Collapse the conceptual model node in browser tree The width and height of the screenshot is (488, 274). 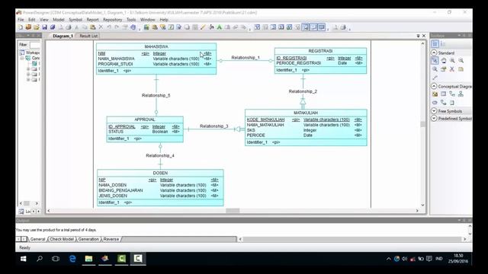point(22,58)
